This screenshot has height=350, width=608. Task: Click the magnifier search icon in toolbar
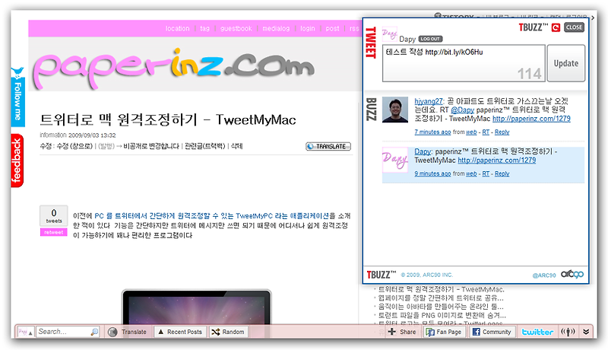(94, 332)
